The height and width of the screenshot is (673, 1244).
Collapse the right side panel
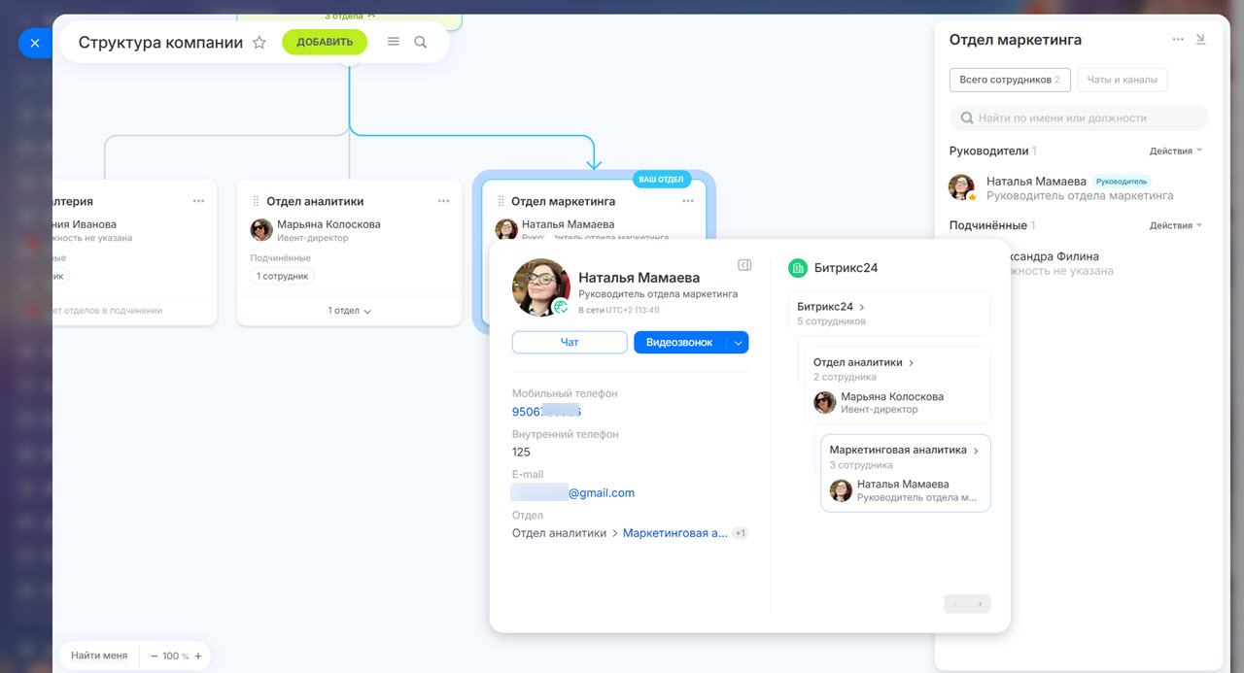pos(1200,40)
